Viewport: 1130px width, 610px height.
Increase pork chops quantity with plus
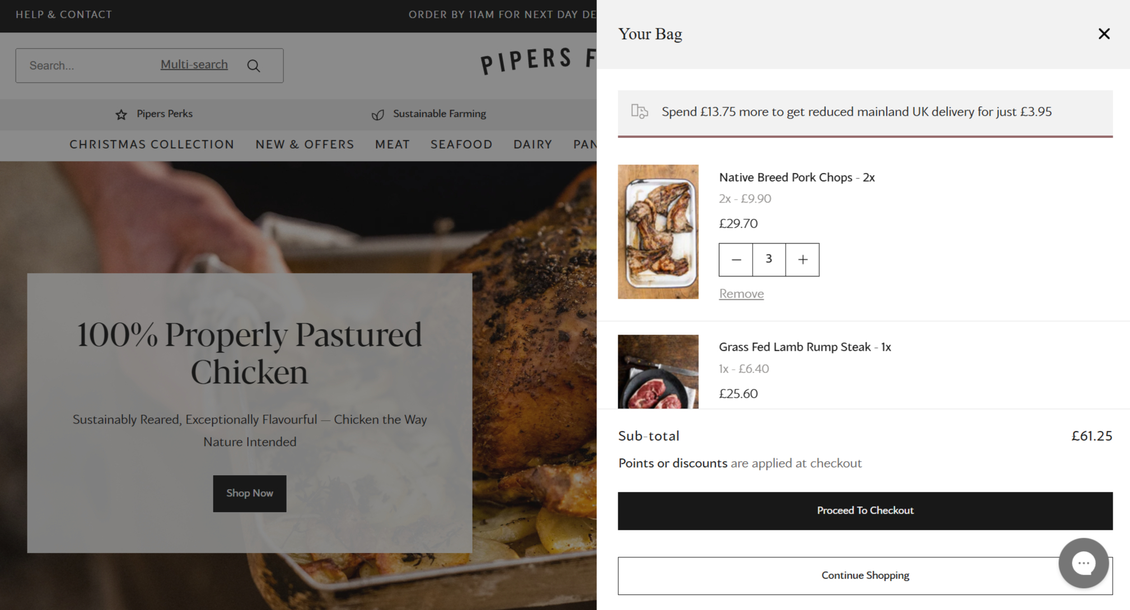point(802,260)
